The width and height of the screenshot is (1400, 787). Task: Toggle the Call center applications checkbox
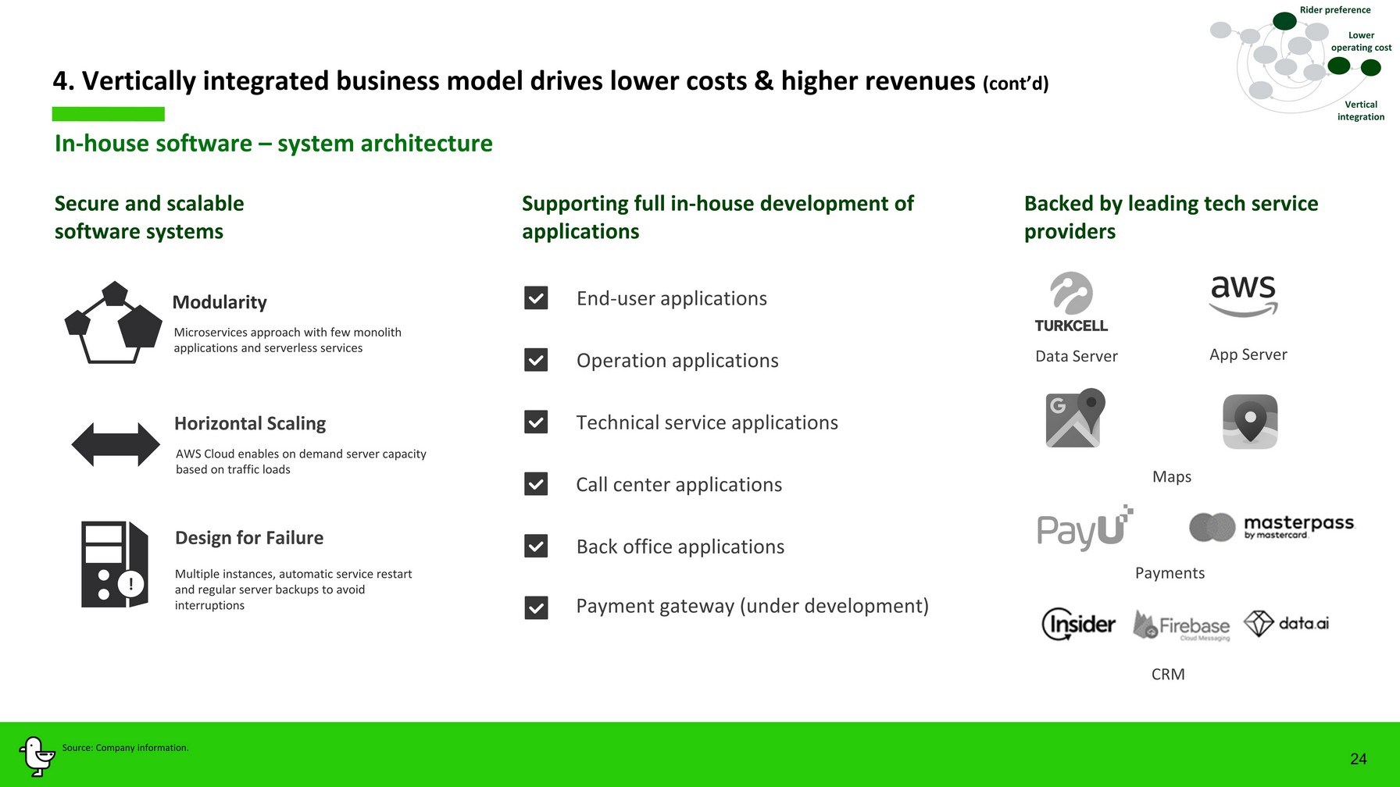(x=536, y=484)
